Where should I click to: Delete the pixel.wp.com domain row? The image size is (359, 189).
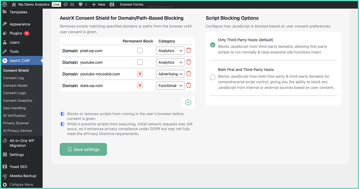click(x=189, y=50)
